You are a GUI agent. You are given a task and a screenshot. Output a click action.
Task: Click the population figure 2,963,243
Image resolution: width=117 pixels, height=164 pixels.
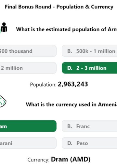[x=73, y=84]
